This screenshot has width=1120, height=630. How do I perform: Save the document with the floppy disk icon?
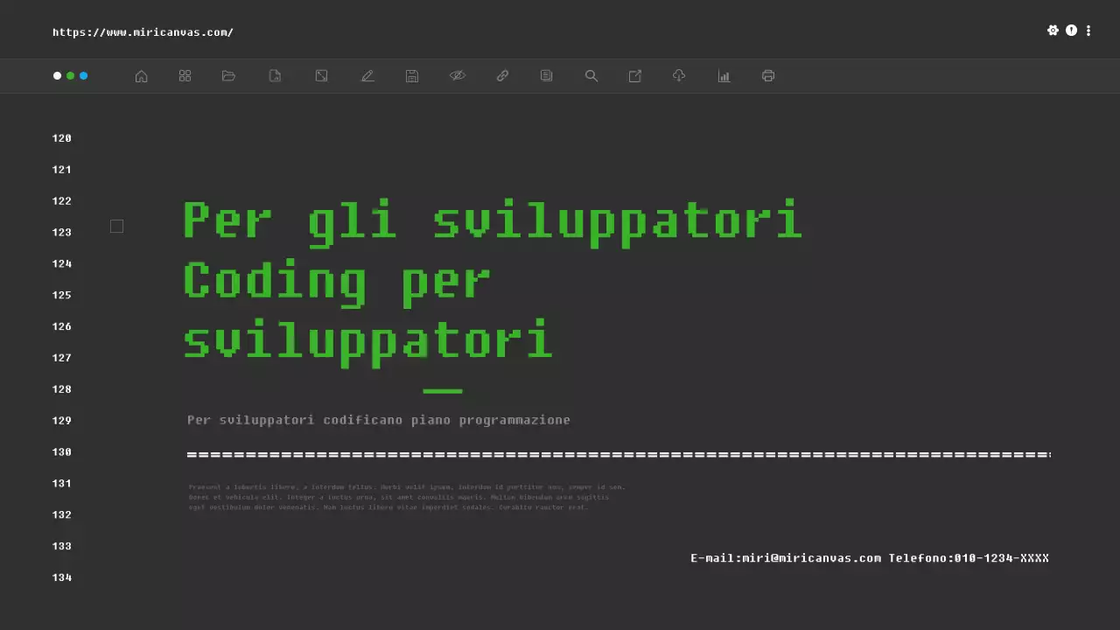point(411,76)
